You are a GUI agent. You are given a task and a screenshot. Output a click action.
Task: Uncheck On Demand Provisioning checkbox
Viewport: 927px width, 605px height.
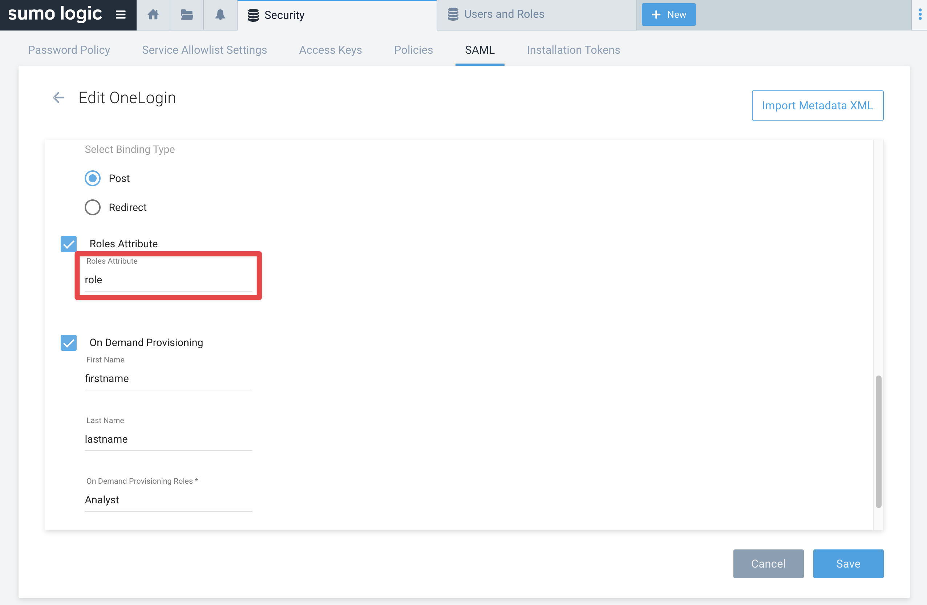[69, 342]
